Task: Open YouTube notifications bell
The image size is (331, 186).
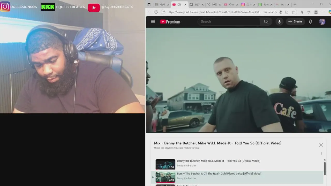Action: pos(311,22)
